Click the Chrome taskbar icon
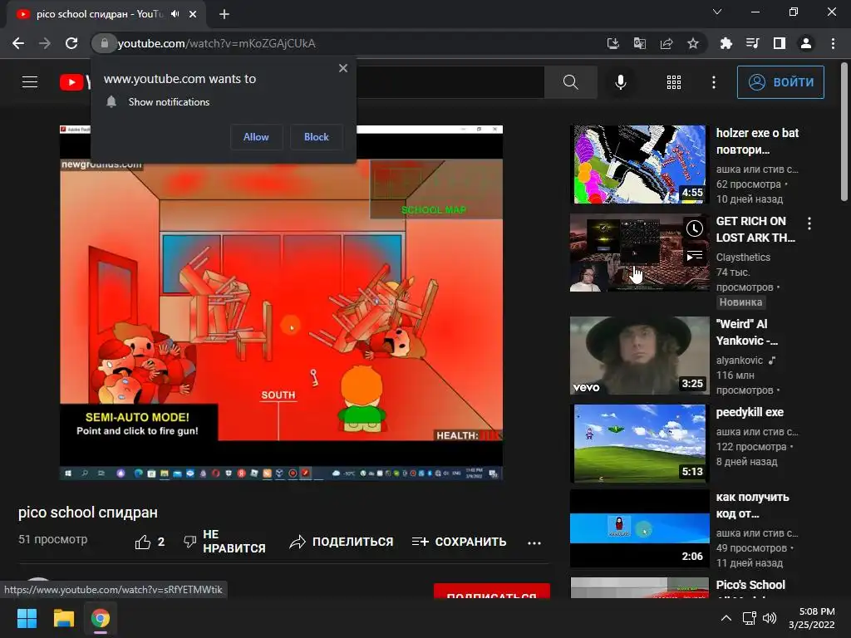 101,618
